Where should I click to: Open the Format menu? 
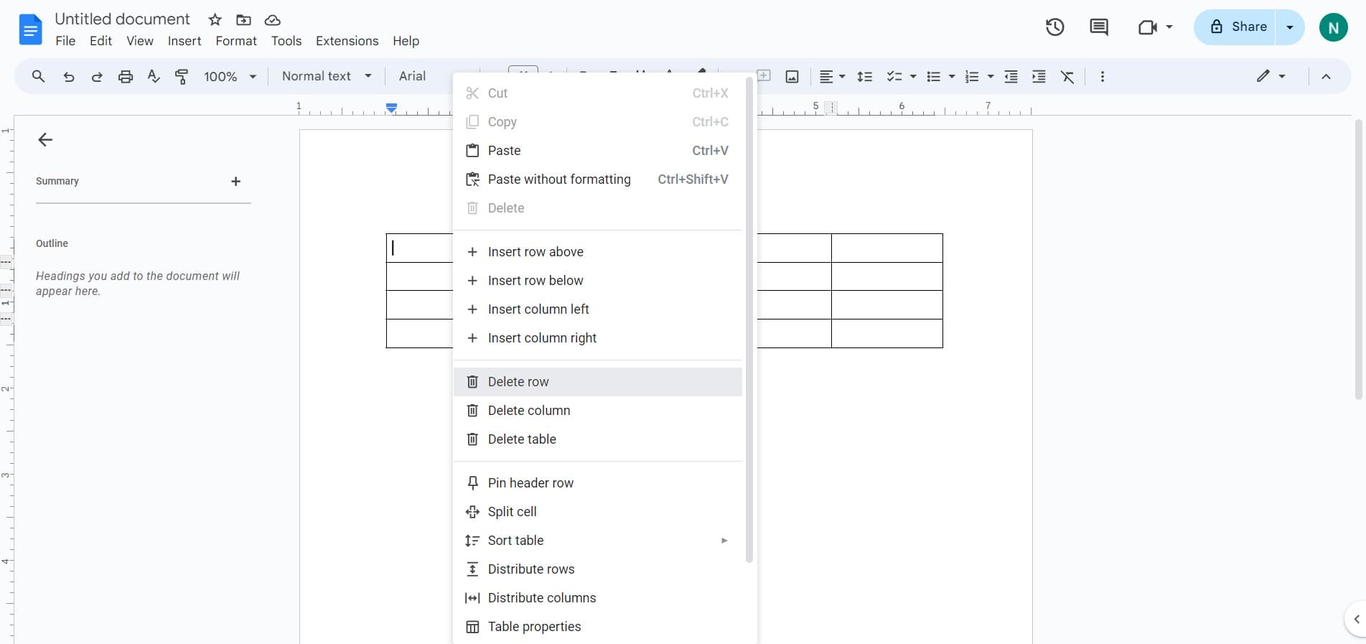(x=236, y=41)
